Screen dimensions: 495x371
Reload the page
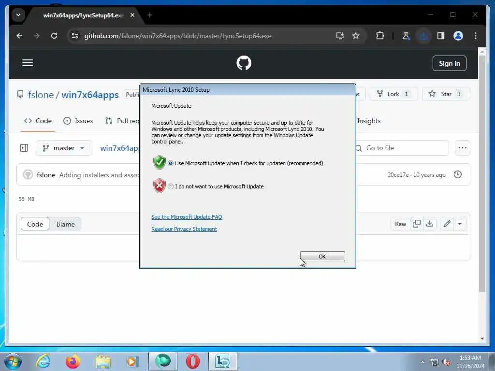point(54,36)
